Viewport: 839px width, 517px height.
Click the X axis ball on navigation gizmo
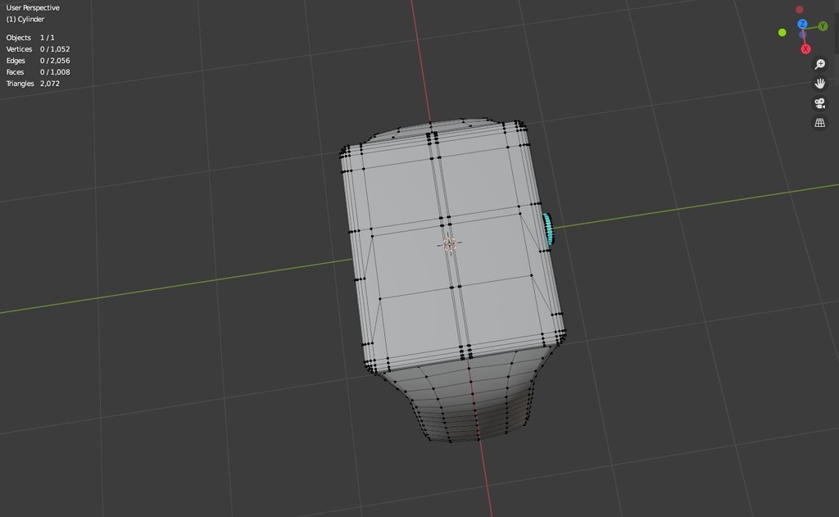(805, 48)
